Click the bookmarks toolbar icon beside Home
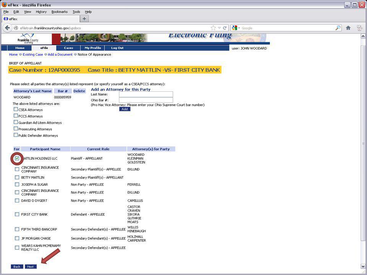 click(360, 28)
